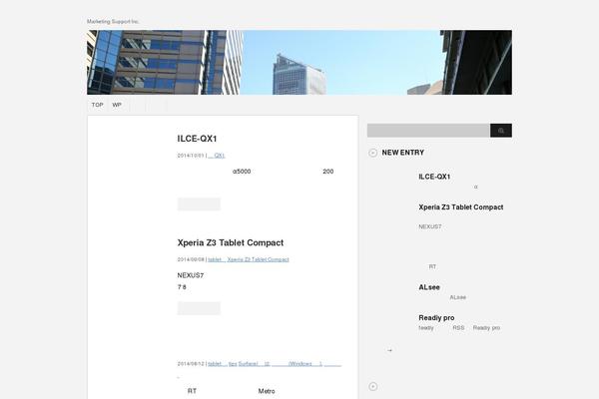599x399 pixels.
Task: Focus the sidebar search field
Action: coord(428,131)
